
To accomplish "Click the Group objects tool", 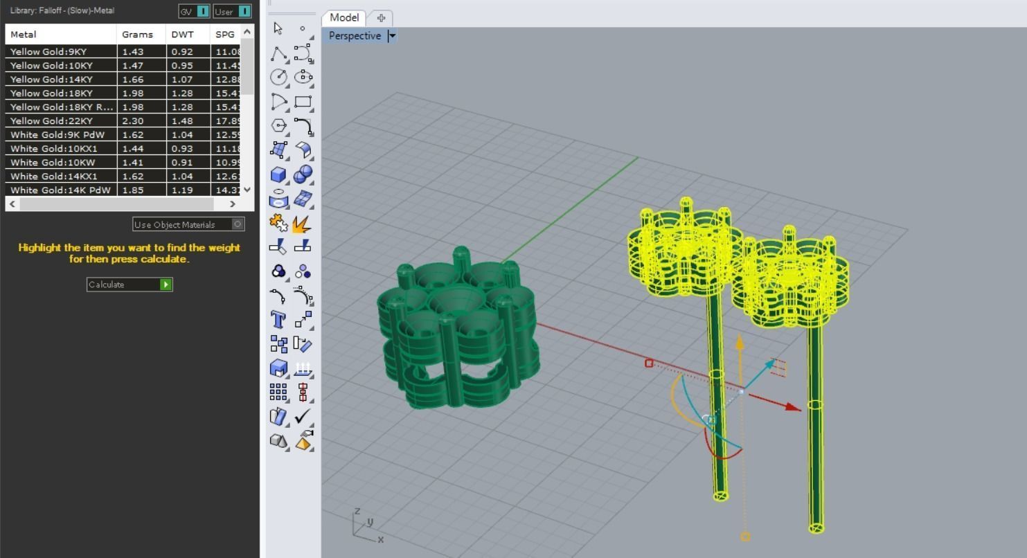I will (x=278, y=271).
